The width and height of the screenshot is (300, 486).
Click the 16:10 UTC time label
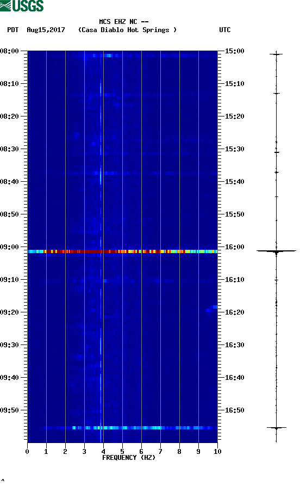pyautogui.click(x=234, y=280)
